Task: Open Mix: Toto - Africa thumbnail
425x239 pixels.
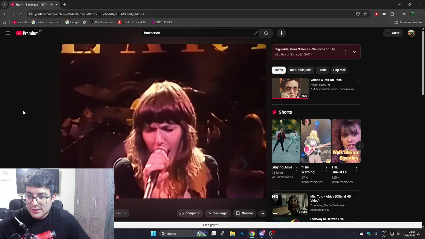Action: 290,204
